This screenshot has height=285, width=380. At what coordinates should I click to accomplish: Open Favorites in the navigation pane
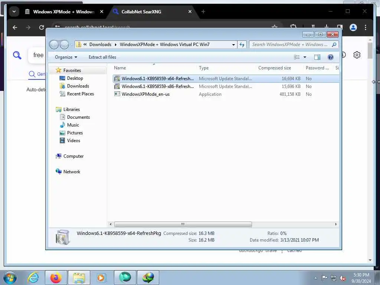[72, 70]
